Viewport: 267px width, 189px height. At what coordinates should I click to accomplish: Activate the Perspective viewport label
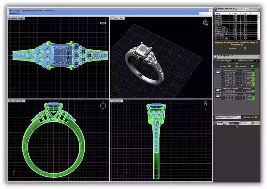(117, 18)
